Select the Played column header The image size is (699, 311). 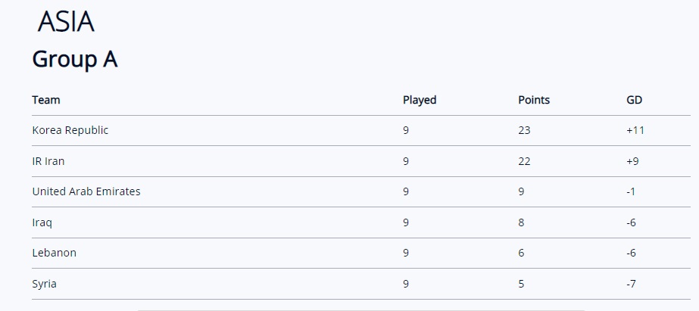(x=420, y=100)
